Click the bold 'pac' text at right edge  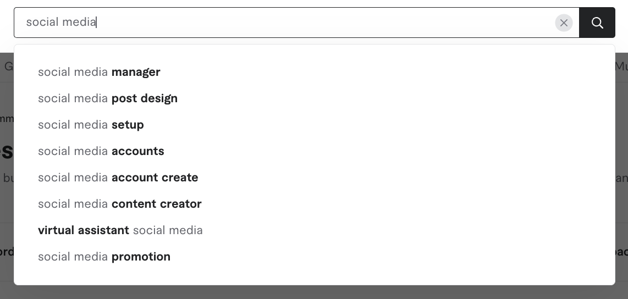pos(621,252)
